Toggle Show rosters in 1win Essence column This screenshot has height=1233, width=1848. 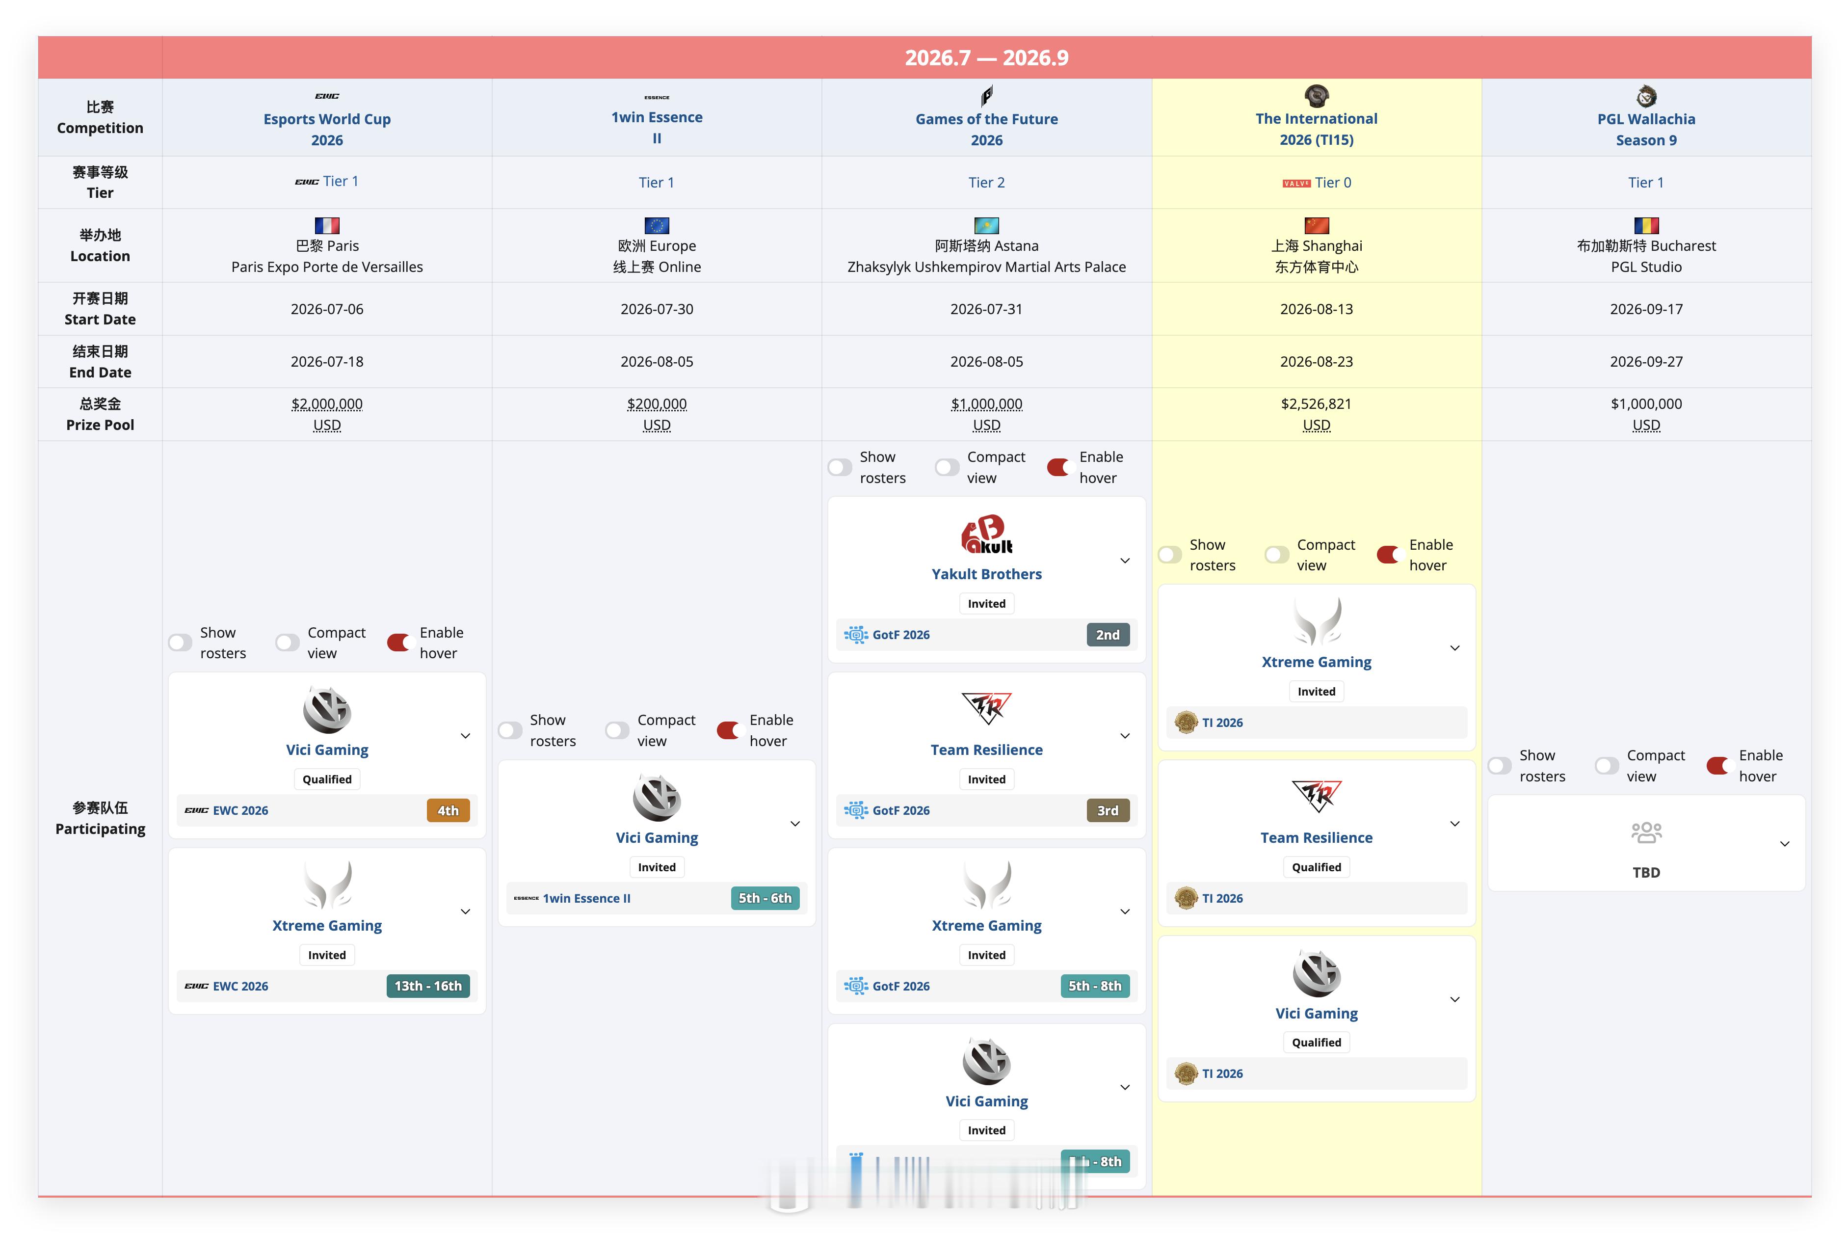pos(510,730)
